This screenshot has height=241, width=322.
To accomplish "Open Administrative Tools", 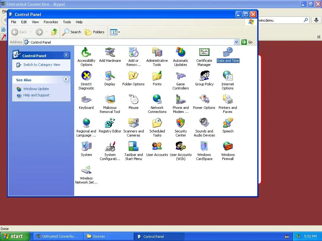I will (157, 52).
